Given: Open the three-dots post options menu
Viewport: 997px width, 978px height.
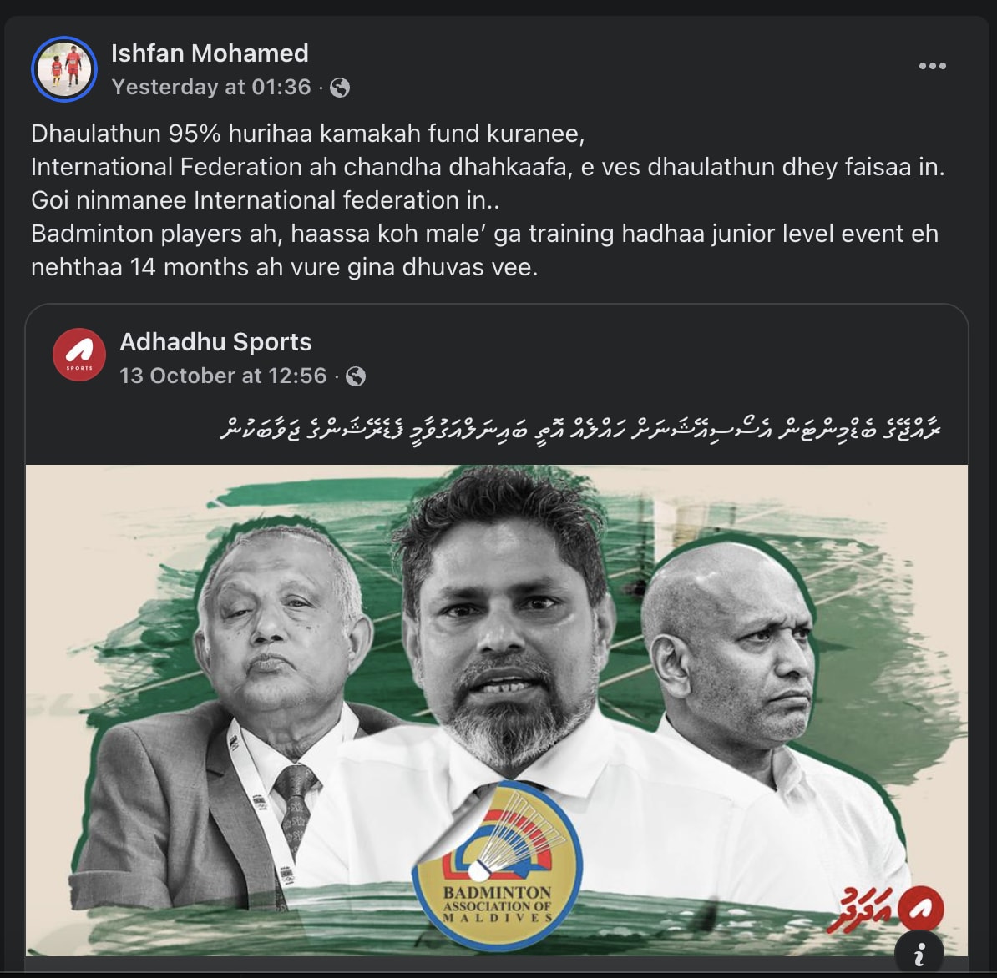Looking at the screenshot, I should pos(932,66).
